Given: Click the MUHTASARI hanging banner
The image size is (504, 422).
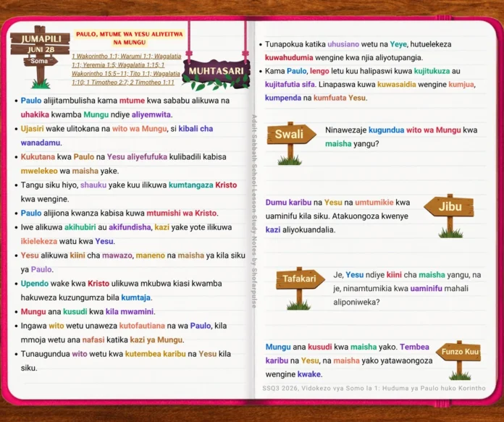Looking at the screenshot, I should tap(216, 72).
